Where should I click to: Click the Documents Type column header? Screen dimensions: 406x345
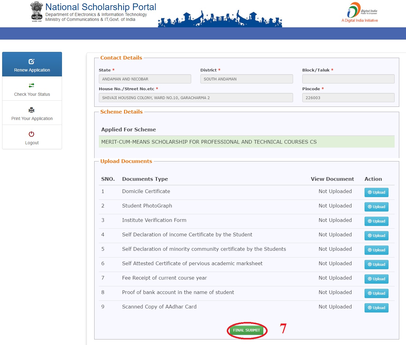click(x=145, y=179)
